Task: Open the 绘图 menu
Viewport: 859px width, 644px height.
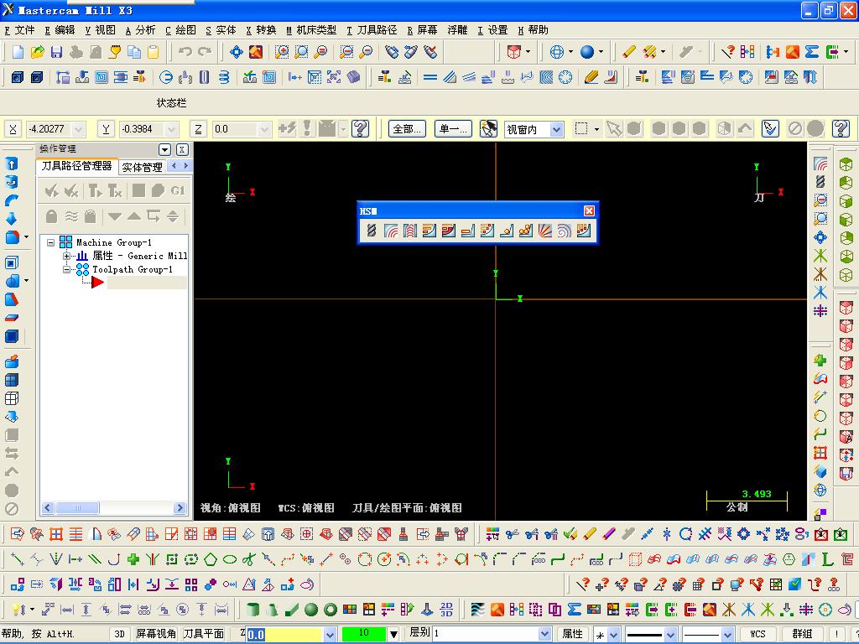Action: pos(181,30)
